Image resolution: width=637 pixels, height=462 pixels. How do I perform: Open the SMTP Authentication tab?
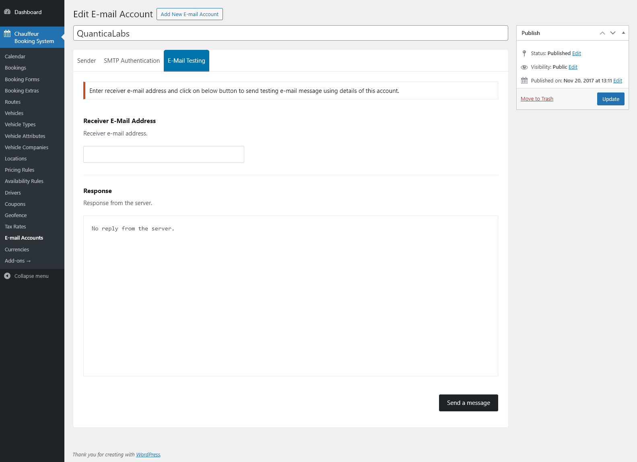coord(132,61)
